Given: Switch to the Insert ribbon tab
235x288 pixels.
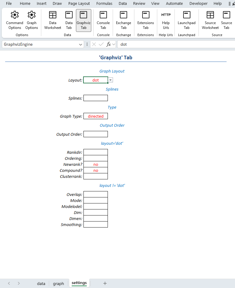Looking at the screenshot, I should pyautogui.click(x=42, y=4).
